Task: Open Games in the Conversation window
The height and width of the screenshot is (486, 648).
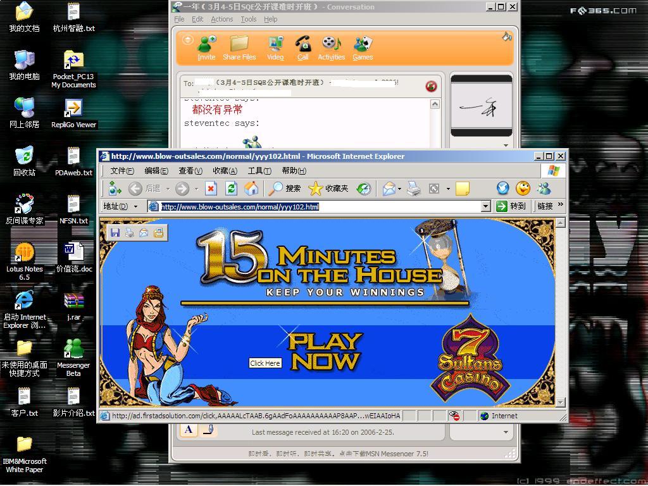Action: (x=363, y=48)
